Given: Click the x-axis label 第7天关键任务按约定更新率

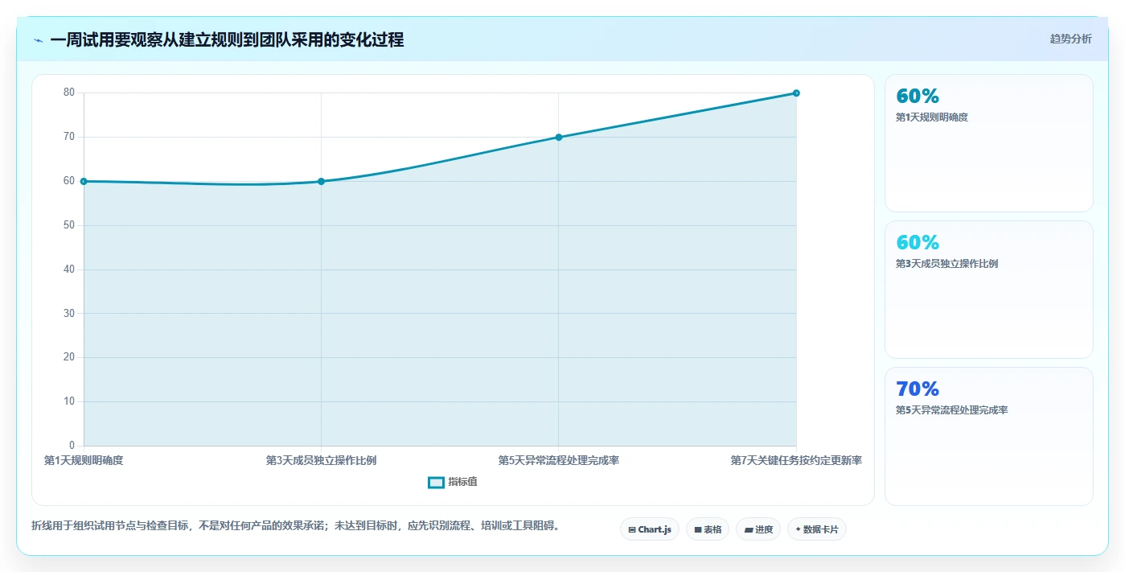Looking at the screenshot, I should click(796, 461).
